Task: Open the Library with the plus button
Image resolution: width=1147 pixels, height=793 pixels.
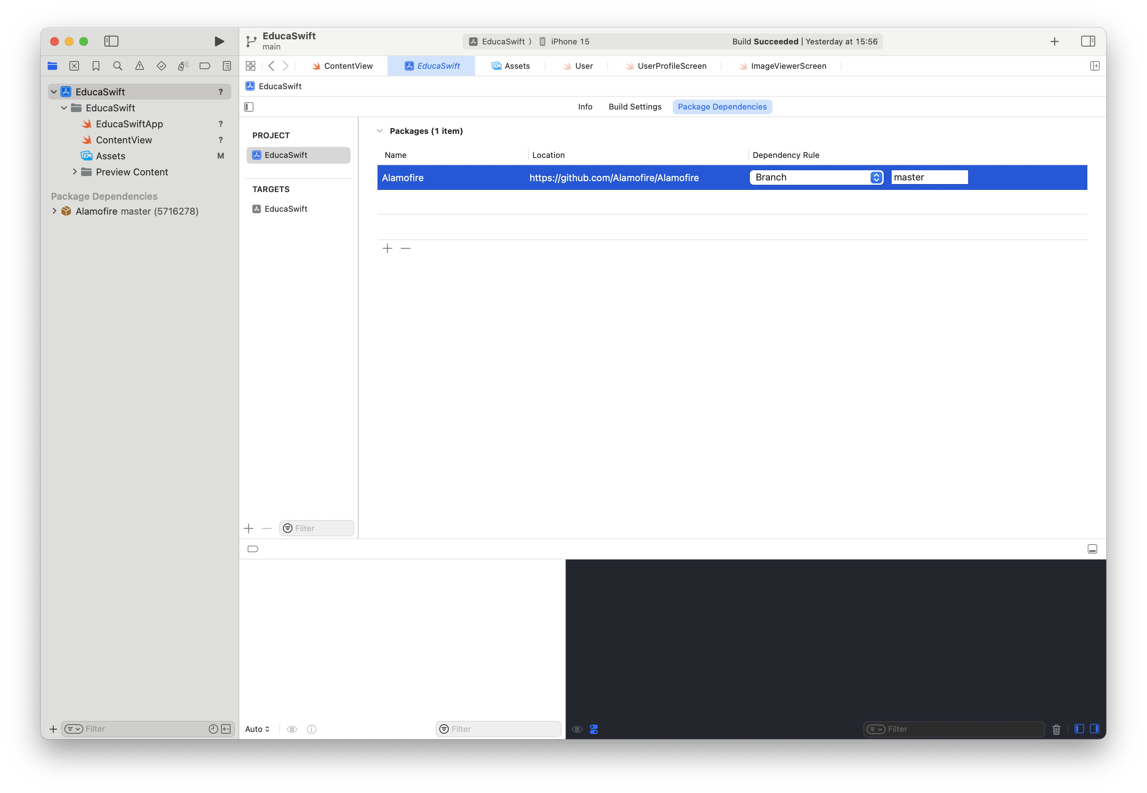Action: click(1054, 41)
